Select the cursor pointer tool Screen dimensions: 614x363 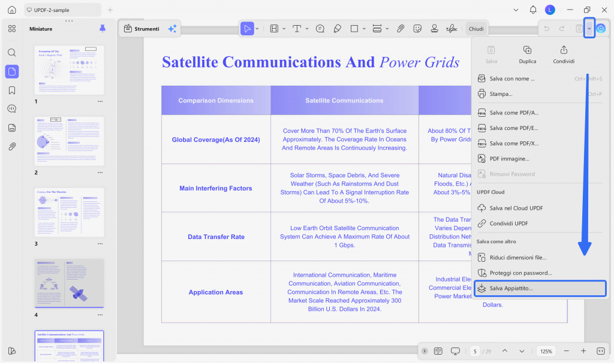[x=247, y=29]
